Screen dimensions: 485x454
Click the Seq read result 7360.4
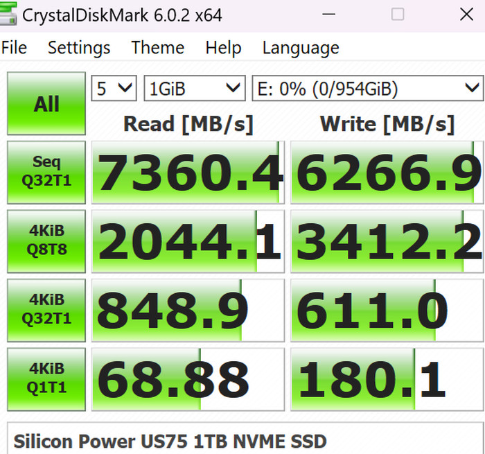[188, 173]
